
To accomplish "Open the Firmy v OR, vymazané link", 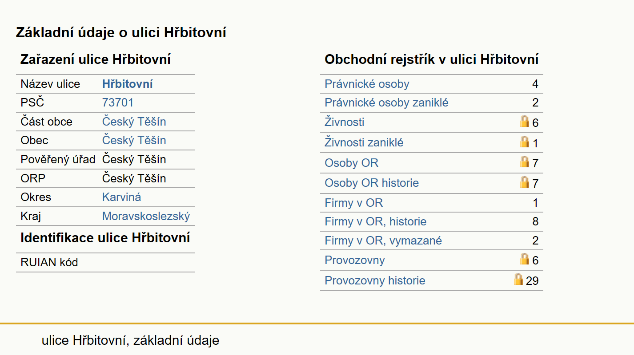I will pos(384,241).
